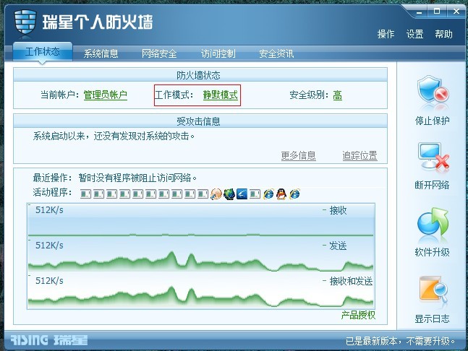The width and height of the screenshot is (468, 351).
Task: Open the 网络安全 tab
Action: (x=159, y=53)
